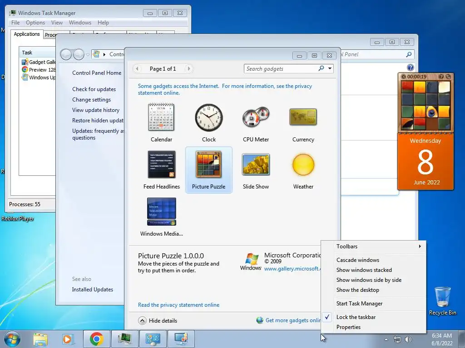Open Help menu in Task Manager
This screenshot has height=348, width=465.
(103, 23)
